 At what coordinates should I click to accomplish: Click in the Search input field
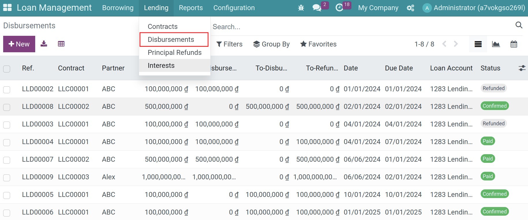coord(362,27)
